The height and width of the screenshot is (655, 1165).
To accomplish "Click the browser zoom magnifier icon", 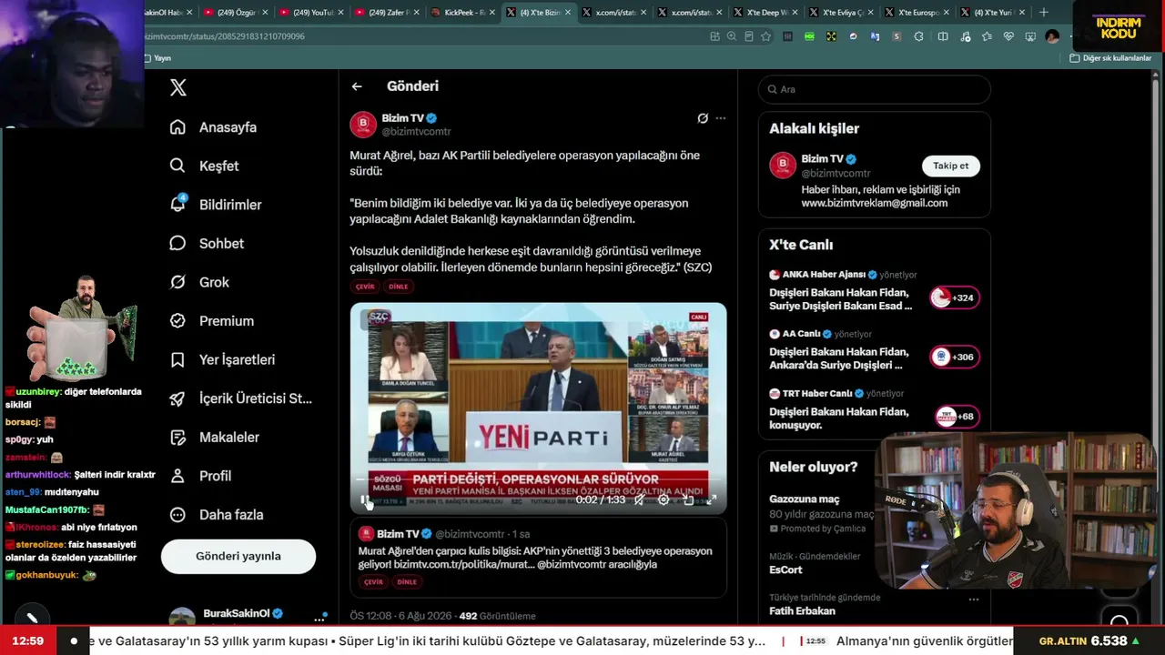I will (x=732, y=36).
